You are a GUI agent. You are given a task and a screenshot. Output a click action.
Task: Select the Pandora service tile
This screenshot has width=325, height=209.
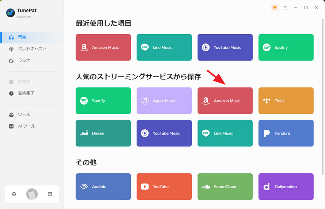[286, 133]
